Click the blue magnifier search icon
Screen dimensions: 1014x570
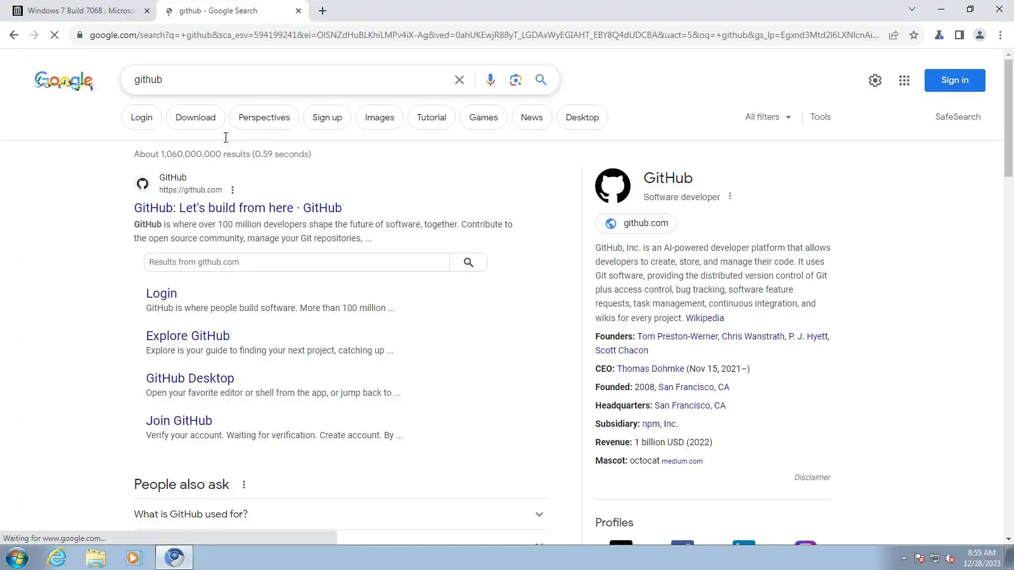[x=541, y=80]
